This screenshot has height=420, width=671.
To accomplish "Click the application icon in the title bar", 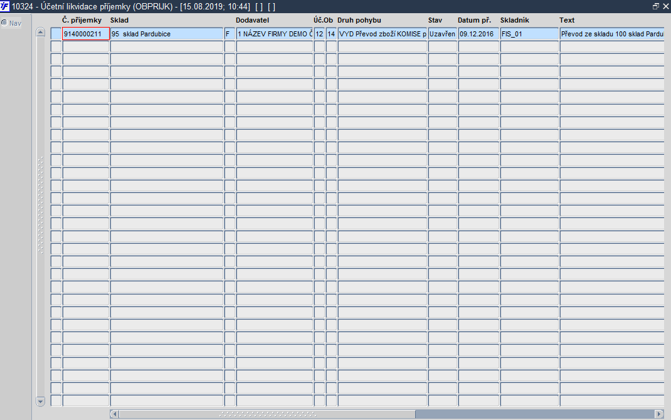I will tap(5, 6).
